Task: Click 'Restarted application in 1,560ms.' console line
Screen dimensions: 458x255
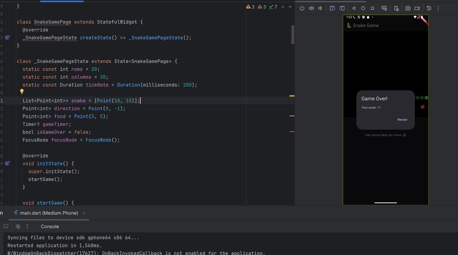Action: coord(54,245)
